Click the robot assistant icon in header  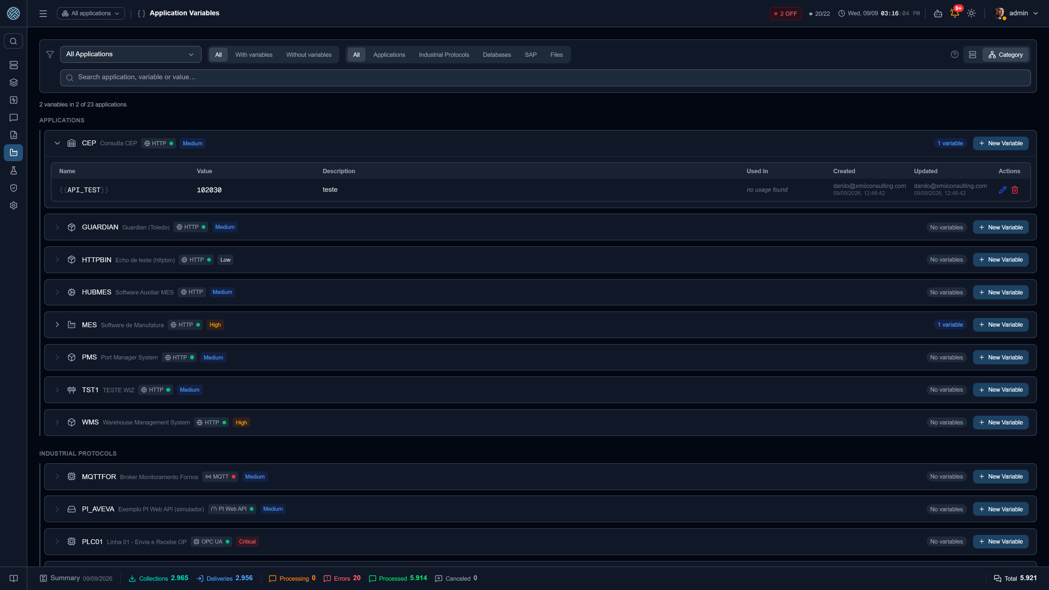(x=938, y=13)
